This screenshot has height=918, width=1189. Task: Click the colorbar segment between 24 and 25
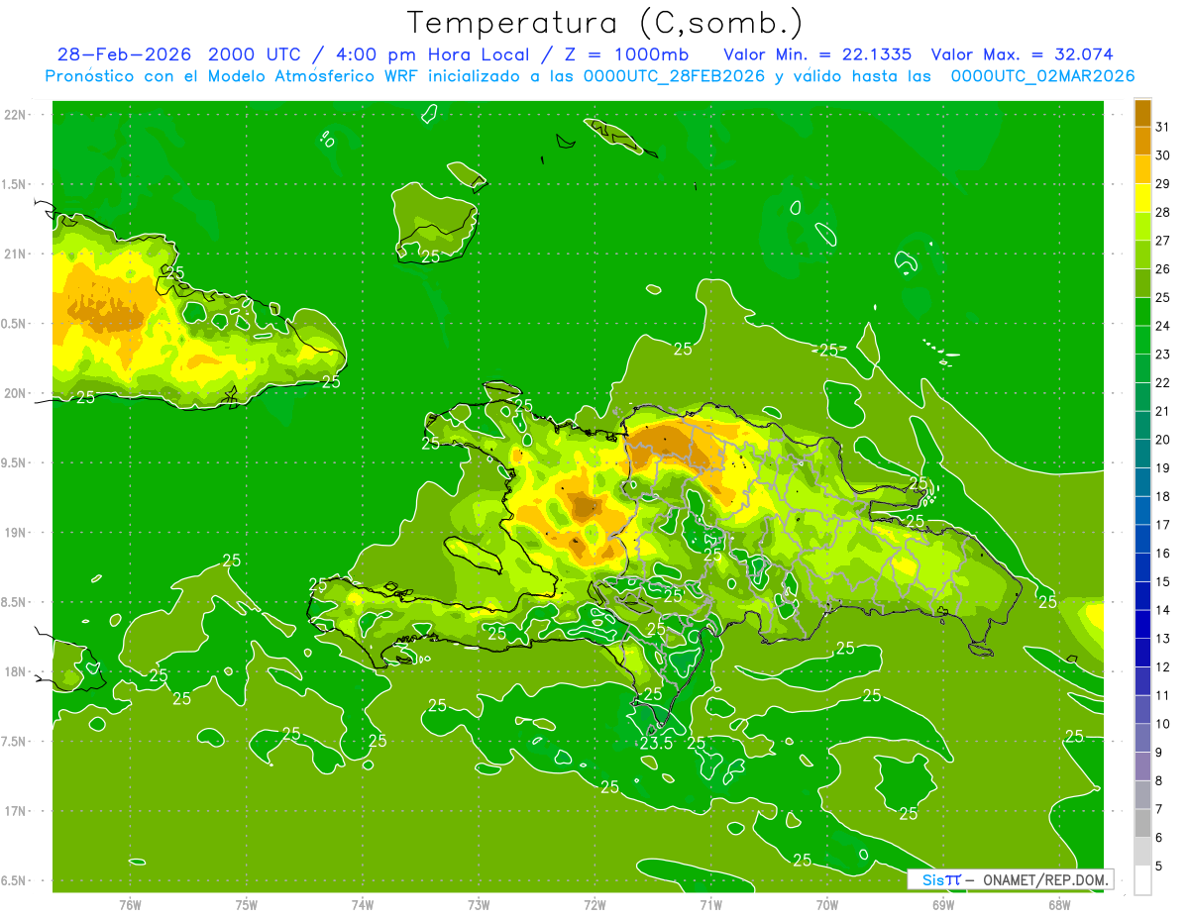[1142, 311]
